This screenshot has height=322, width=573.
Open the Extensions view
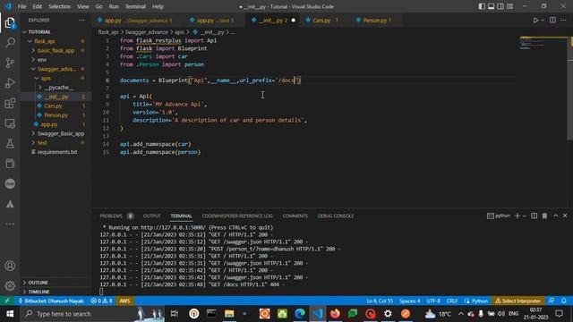click(10, 104)
